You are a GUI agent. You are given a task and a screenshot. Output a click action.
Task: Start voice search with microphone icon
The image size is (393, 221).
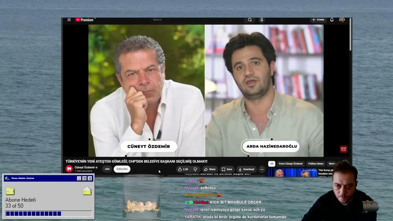click(x=262, y=20)
